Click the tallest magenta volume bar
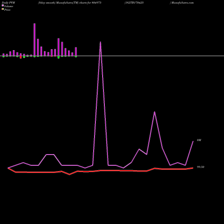 pyautogui.click(x=34, y=40)
